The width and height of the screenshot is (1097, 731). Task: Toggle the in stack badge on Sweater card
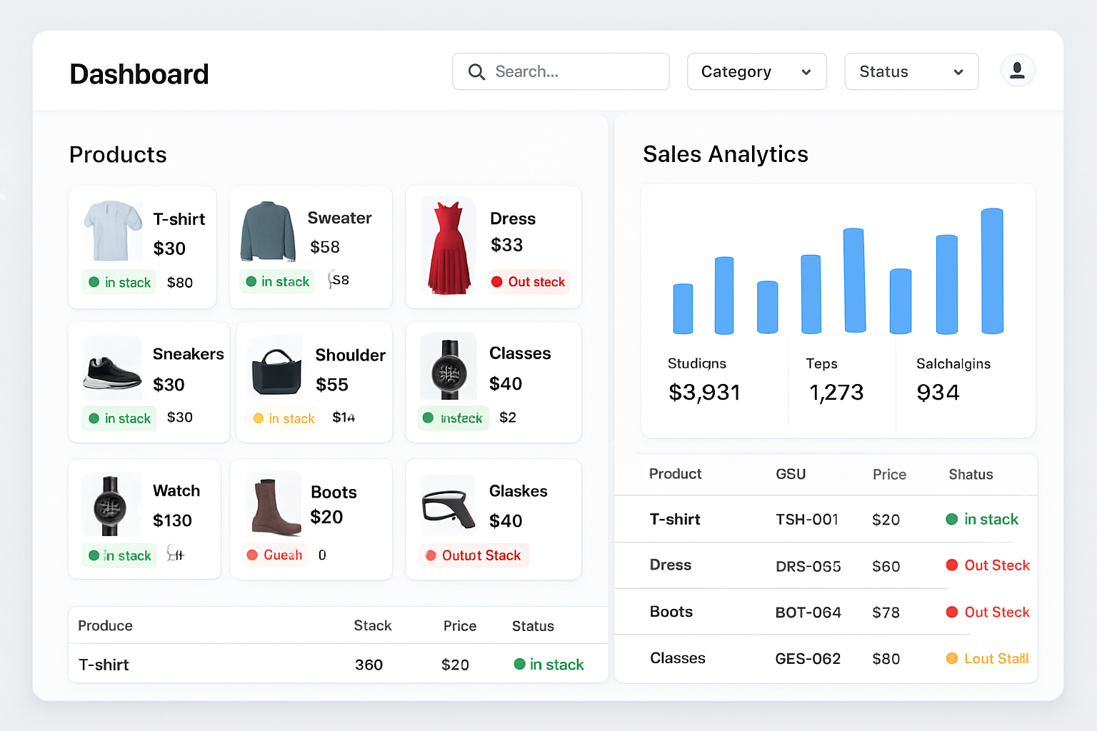point(277,281)
